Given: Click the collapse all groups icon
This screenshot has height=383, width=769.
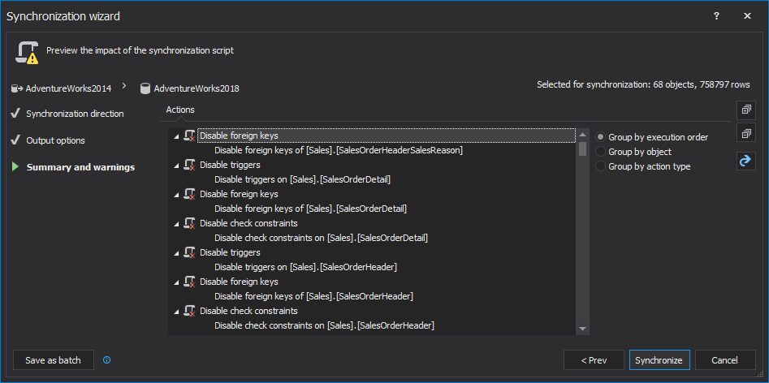Looking at the screenshot, I should click(x=745, y=133).
